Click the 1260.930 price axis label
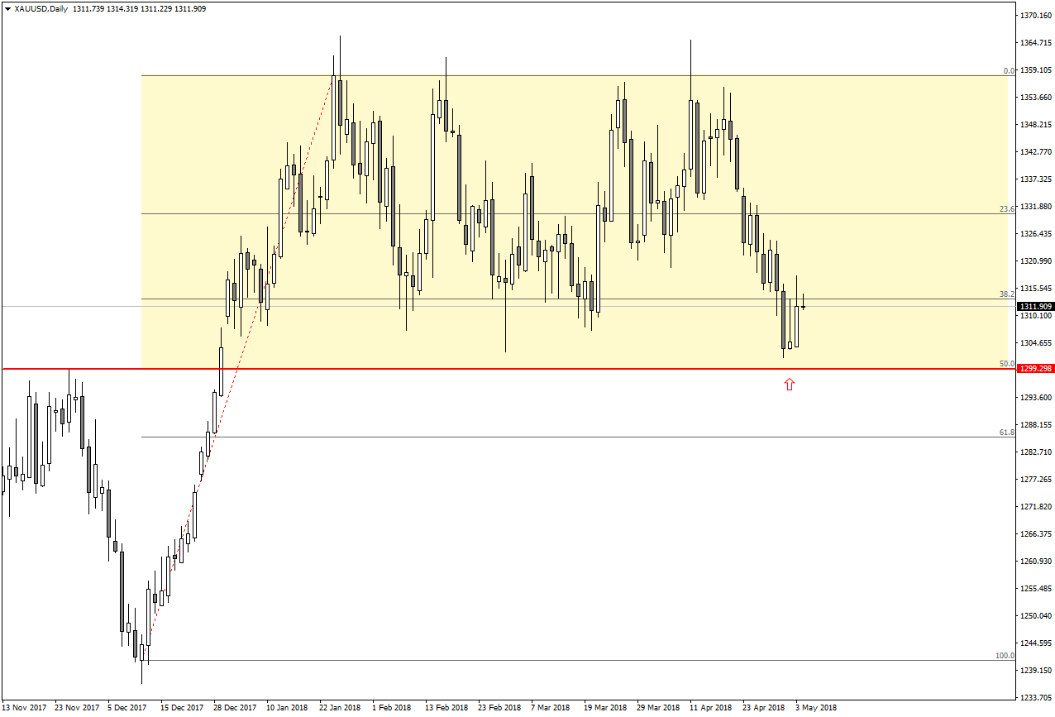This screenshot has width=1055, height=717. tap(1036, 562)
